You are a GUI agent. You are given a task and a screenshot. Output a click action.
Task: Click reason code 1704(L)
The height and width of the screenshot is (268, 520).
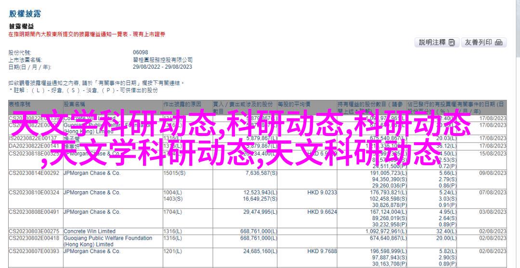point(173,212)
